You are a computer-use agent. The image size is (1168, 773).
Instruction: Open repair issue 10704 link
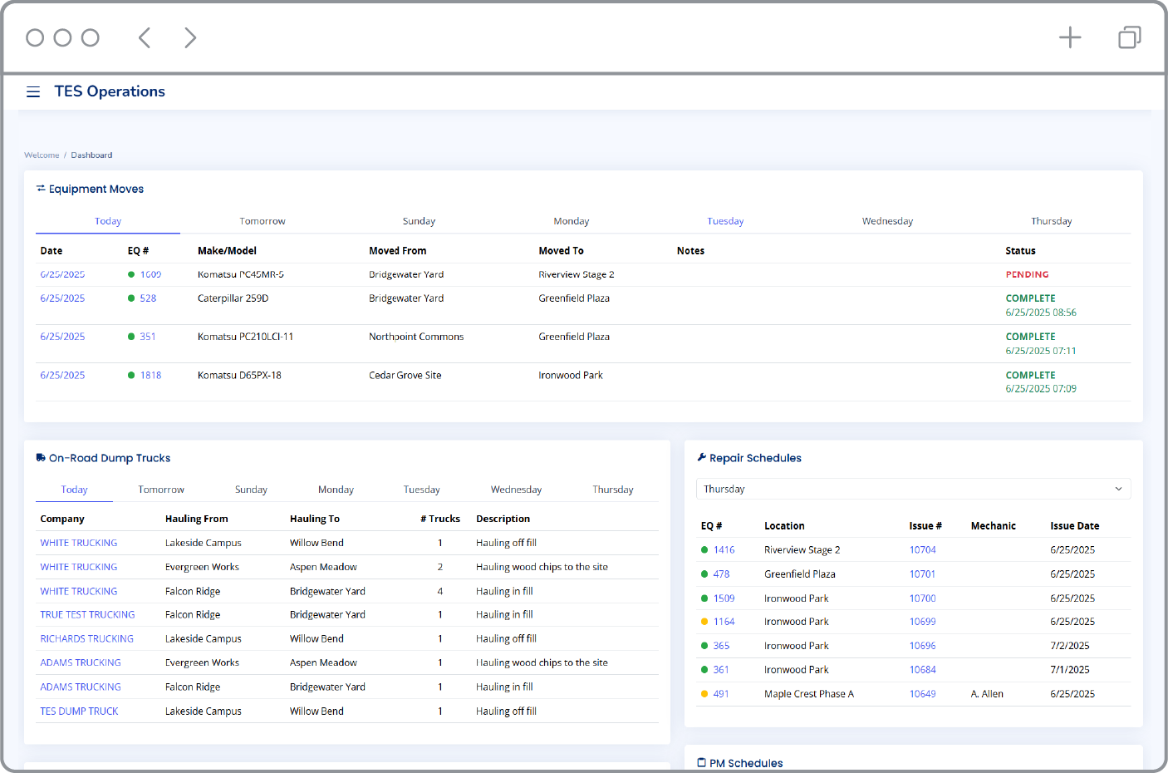[922, 550]
